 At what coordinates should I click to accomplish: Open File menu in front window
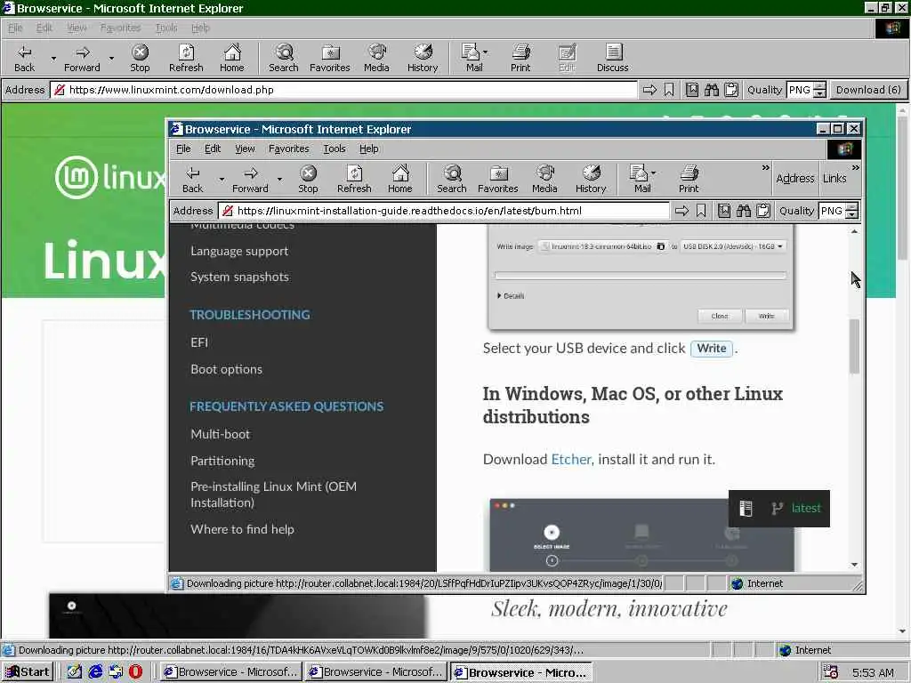(x=183, y=149)
